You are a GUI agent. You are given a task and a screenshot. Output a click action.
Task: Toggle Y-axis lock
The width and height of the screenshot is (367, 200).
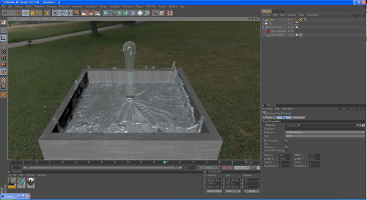tap(62, 13)
